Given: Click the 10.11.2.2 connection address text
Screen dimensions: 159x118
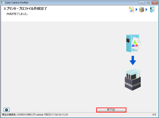Looking at the screenshot, I should click(x=63, y=115).
